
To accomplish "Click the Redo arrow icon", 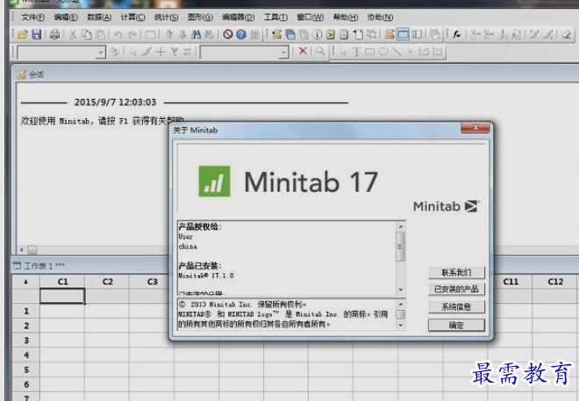I will (132, 35).
